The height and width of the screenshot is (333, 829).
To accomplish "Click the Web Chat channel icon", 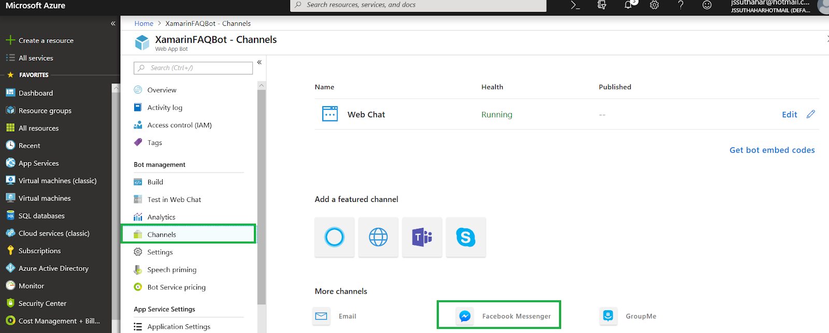I will pos(330,114).
